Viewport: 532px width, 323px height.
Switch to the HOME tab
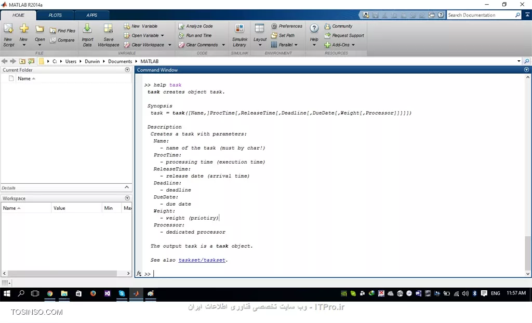click(x=18, y=15)
